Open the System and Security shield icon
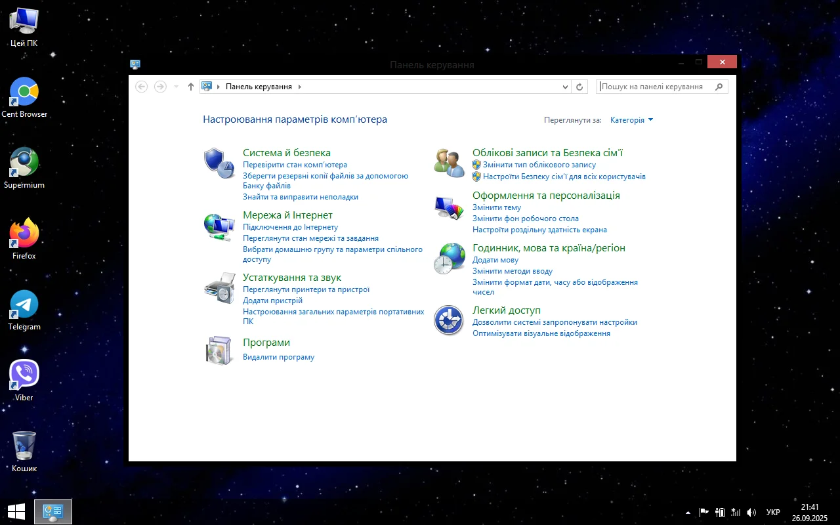The image size is (840, 525). coord(219,163)
